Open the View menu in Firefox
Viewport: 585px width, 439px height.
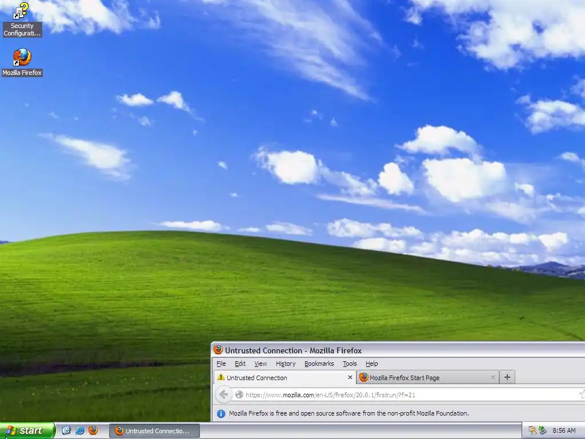[261, 364]
